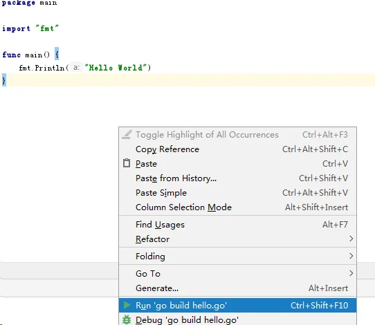This screenshot has width=375, height=325.
Task: Click the Debug bug icon
Action: [x=127, y=319]
